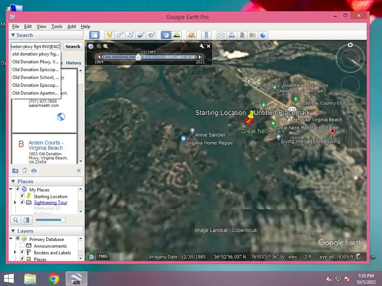Search places magnifier button in Places panel
The width and height of the screenshot is (382, 286).
coord(16,220)
